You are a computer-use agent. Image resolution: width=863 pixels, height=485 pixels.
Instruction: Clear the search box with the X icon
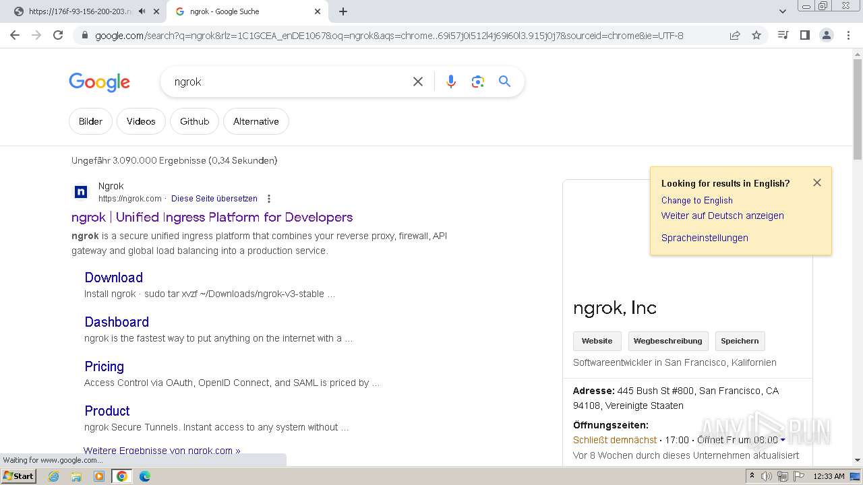click(418, 82)
